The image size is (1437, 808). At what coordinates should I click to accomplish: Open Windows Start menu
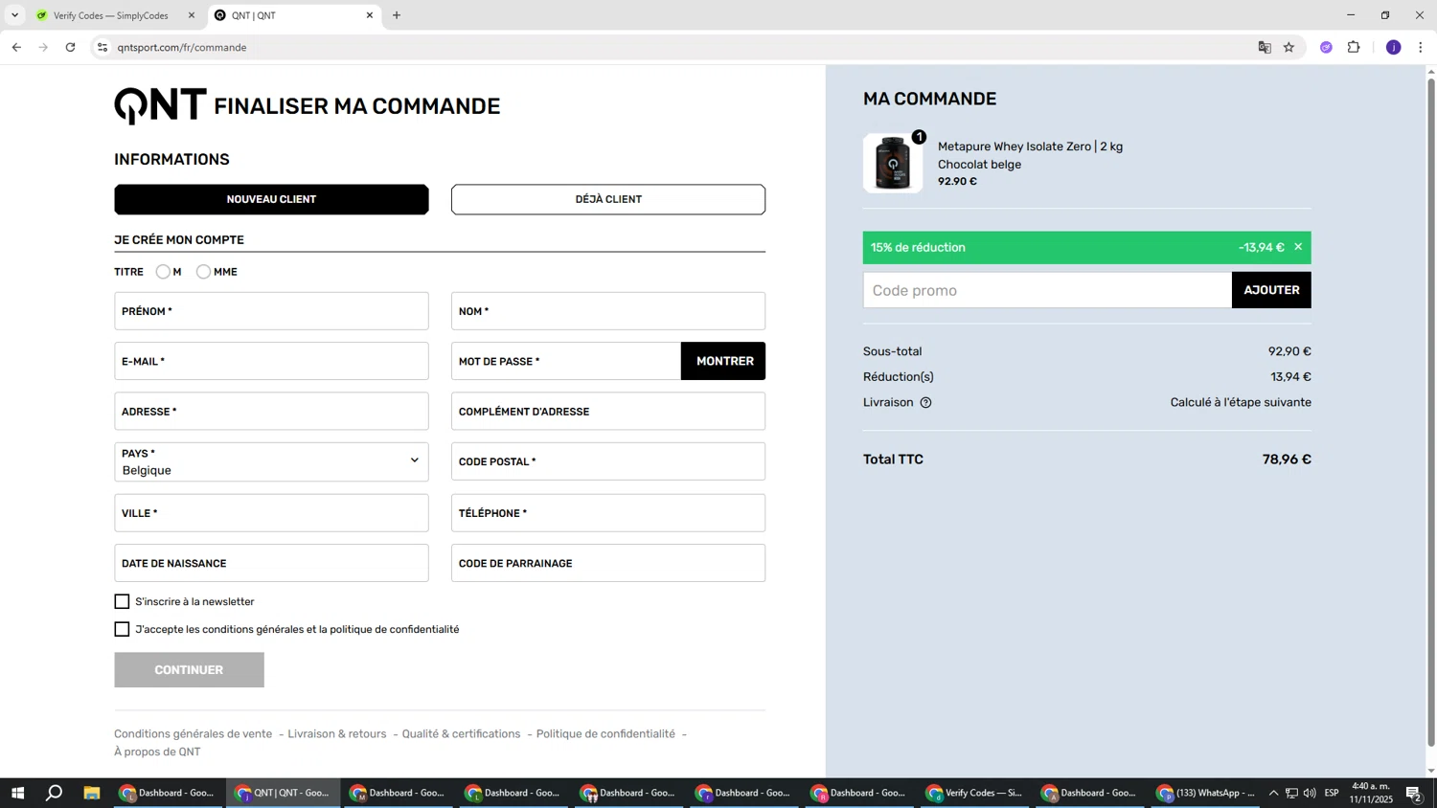17,793
